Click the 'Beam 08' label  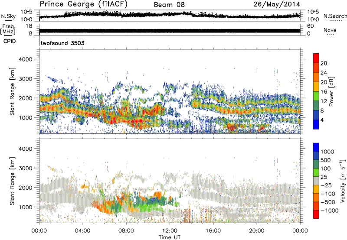169,5
